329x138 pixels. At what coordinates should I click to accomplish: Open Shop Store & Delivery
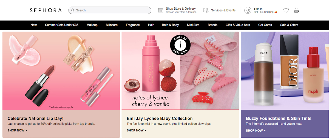[181, 9]
